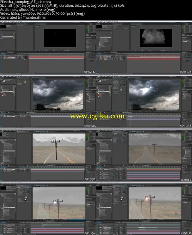Click the 00:21:36 timestamp label
This screenshot has width=192, height=235.
point(186,233)
